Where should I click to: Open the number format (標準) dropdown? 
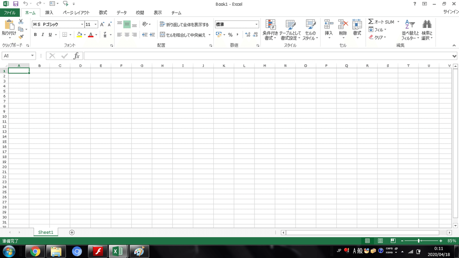coord(257,24)
